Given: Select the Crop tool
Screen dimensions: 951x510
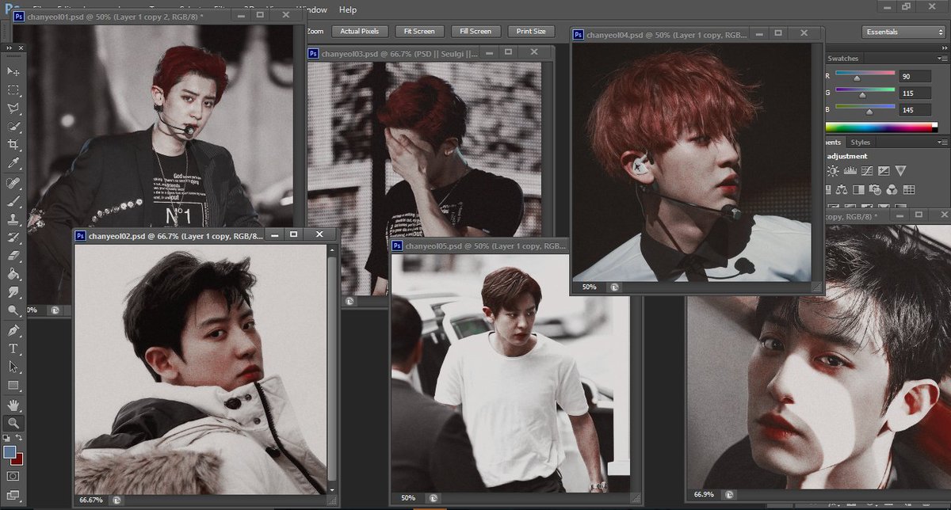Looking at the screenshot, I should (13, 145).
